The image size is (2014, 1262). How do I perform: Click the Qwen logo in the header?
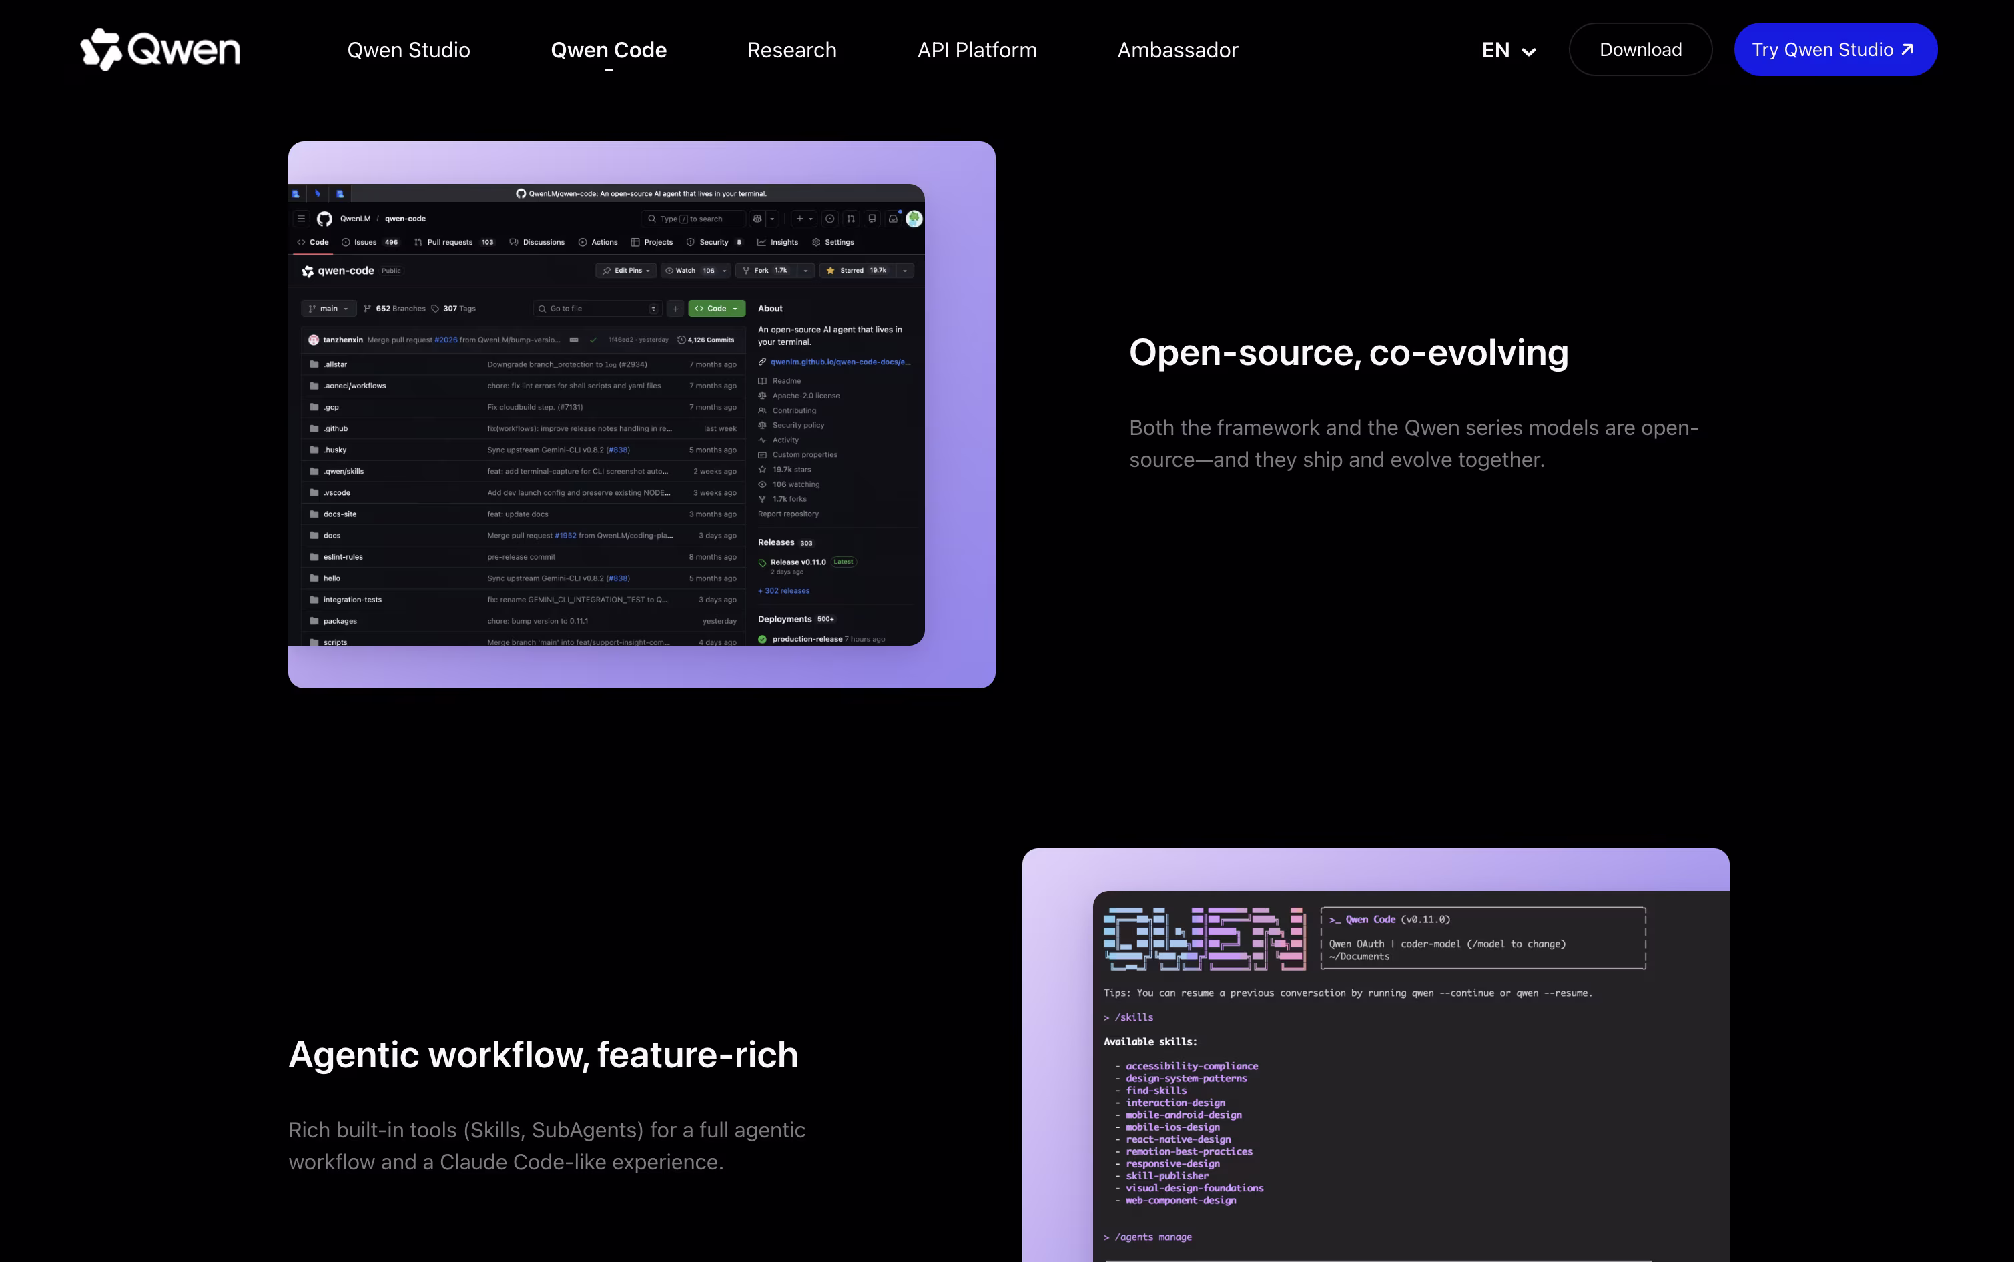[x=160, y=49]
